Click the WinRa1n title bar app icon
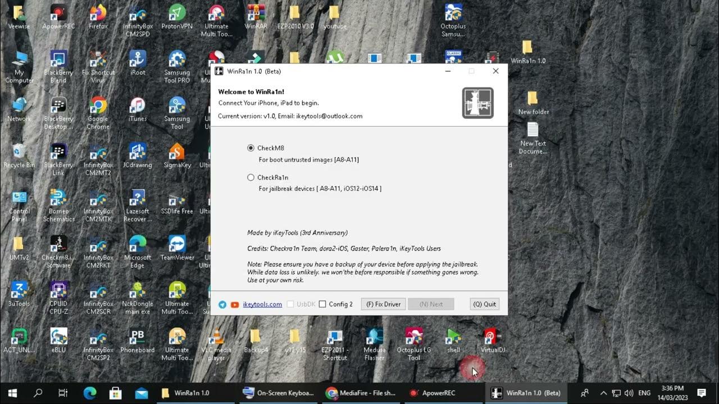This screenshot has height=404, width=719. pyautogui.click(x=219, y=71)
